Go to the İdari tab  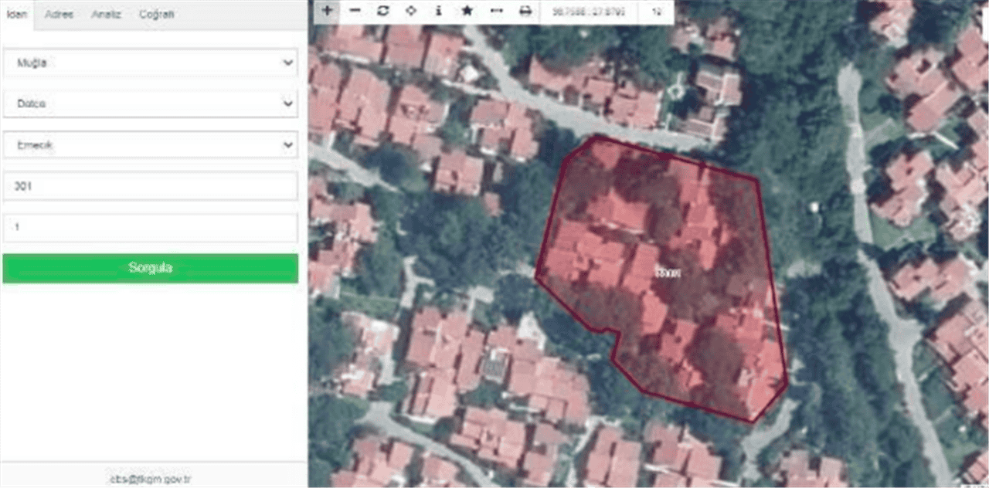[x=17, y=15]
